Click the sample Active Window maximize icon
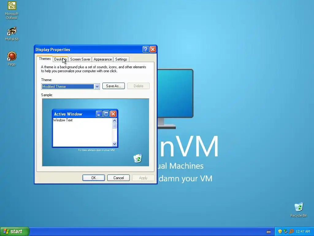Image resolution: width=314 pixels, height=236 pixels. [106, 114]
